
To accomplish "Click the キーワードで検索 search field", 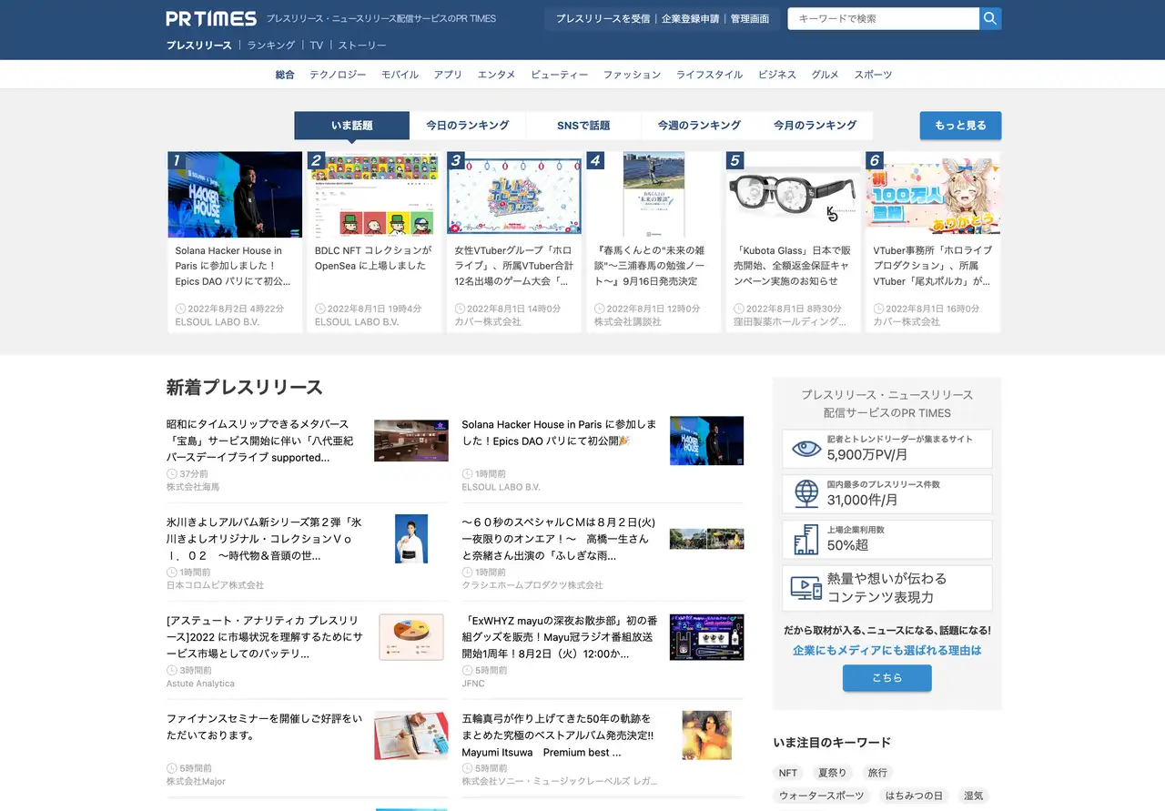I will [x=883, y=18].
